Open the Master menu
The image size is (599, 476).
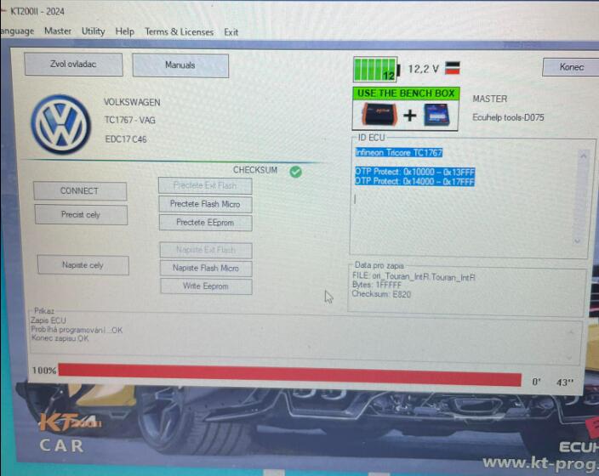coord(58,31)
